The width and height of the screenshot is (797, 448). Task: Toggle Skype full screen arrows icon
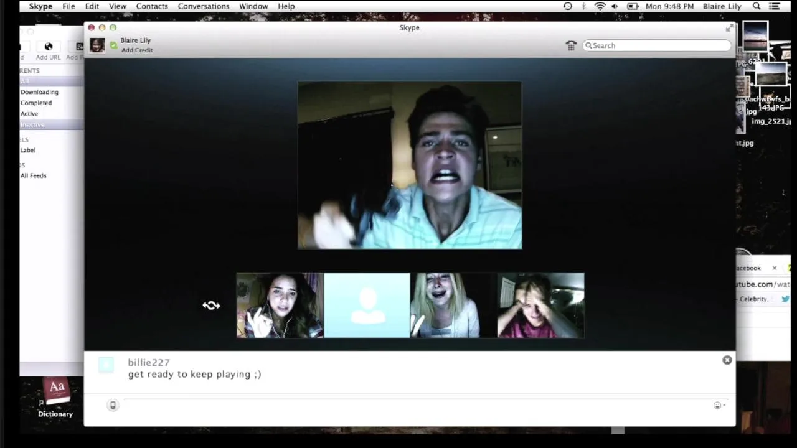(x=729, y=28)
